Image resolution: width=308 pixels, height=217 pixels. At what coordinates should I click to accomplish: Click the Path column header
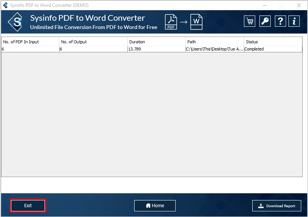(215, 42)
